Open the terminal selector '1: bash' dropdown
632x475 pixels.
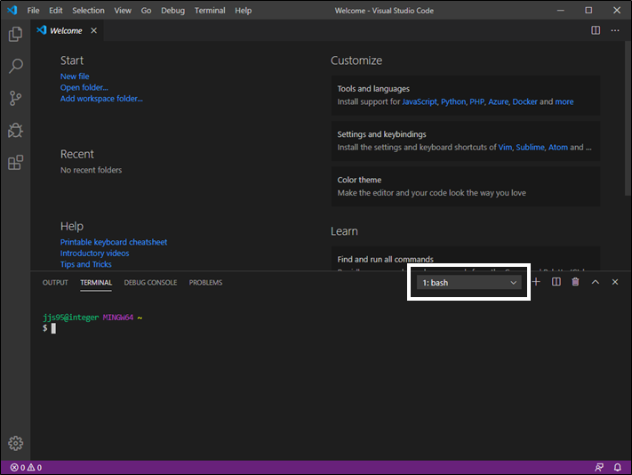coord(468,283)
